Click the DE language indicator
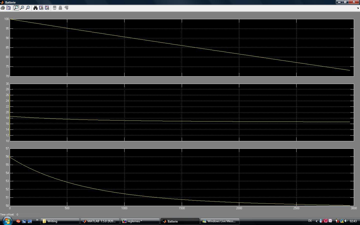 (x=310, y=221)
